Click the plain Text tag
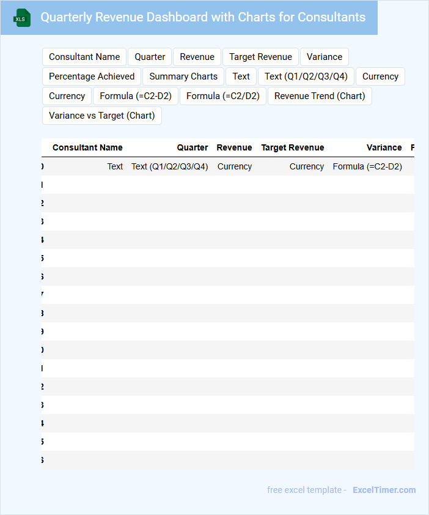Viewport: 429px width, 515px height. (x=241, y=76)
